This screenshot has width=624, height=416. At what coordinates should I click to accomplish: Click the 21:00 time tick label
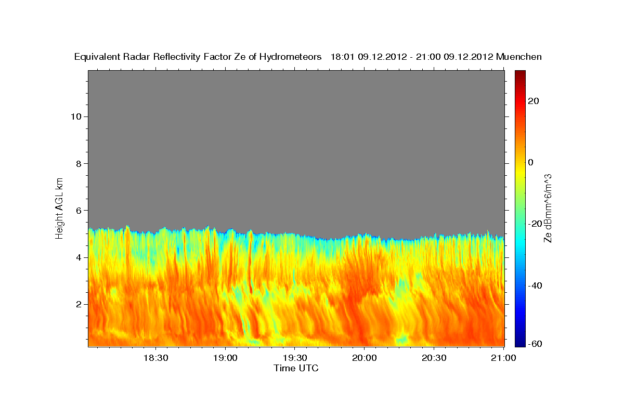point(503,358)
